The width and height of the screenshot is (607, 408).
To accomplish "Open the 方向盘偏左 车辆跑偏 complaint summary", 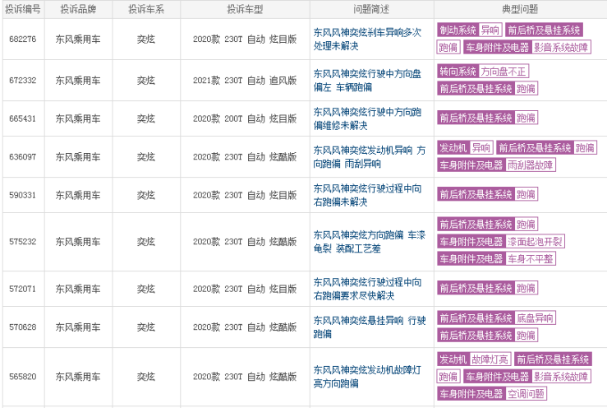I will (x=367, y=80).
